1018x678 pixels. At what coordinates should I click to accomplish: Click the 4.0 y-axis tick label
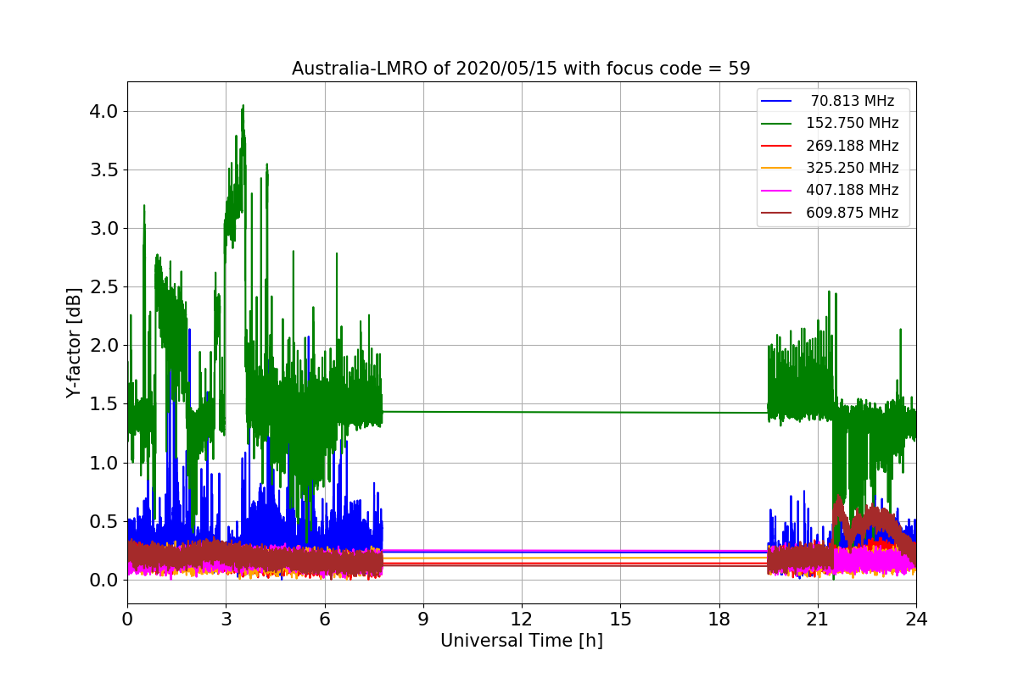click(105, 111)
